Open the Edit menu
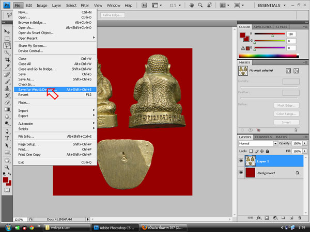 28,5
